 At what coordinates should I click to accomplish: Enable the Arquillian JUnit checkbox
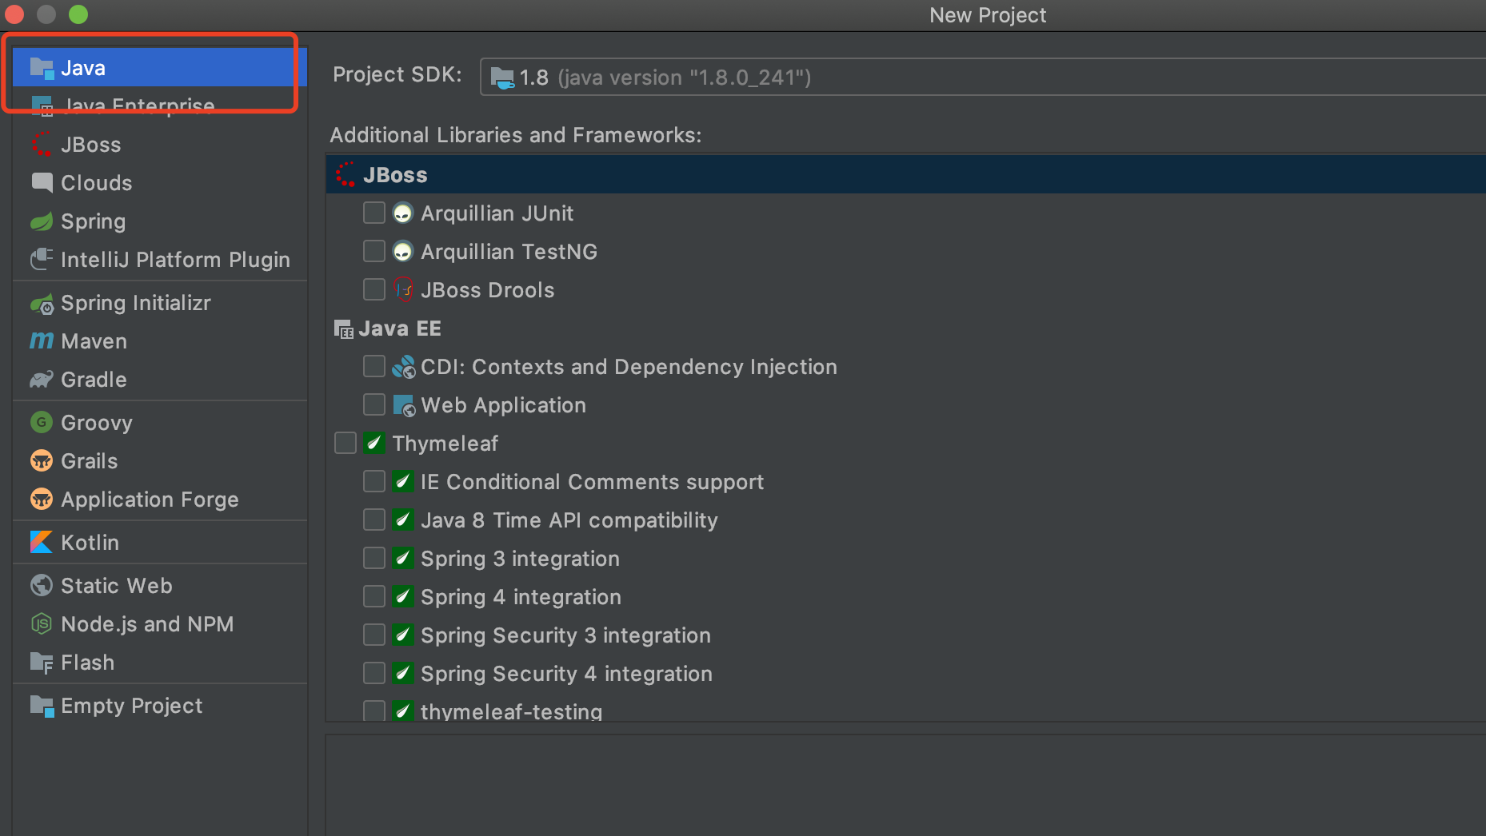point(374,213)
